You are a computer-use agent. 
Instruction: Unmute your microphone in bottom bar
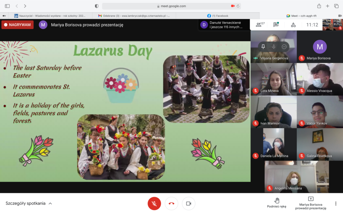pos(154,203)
